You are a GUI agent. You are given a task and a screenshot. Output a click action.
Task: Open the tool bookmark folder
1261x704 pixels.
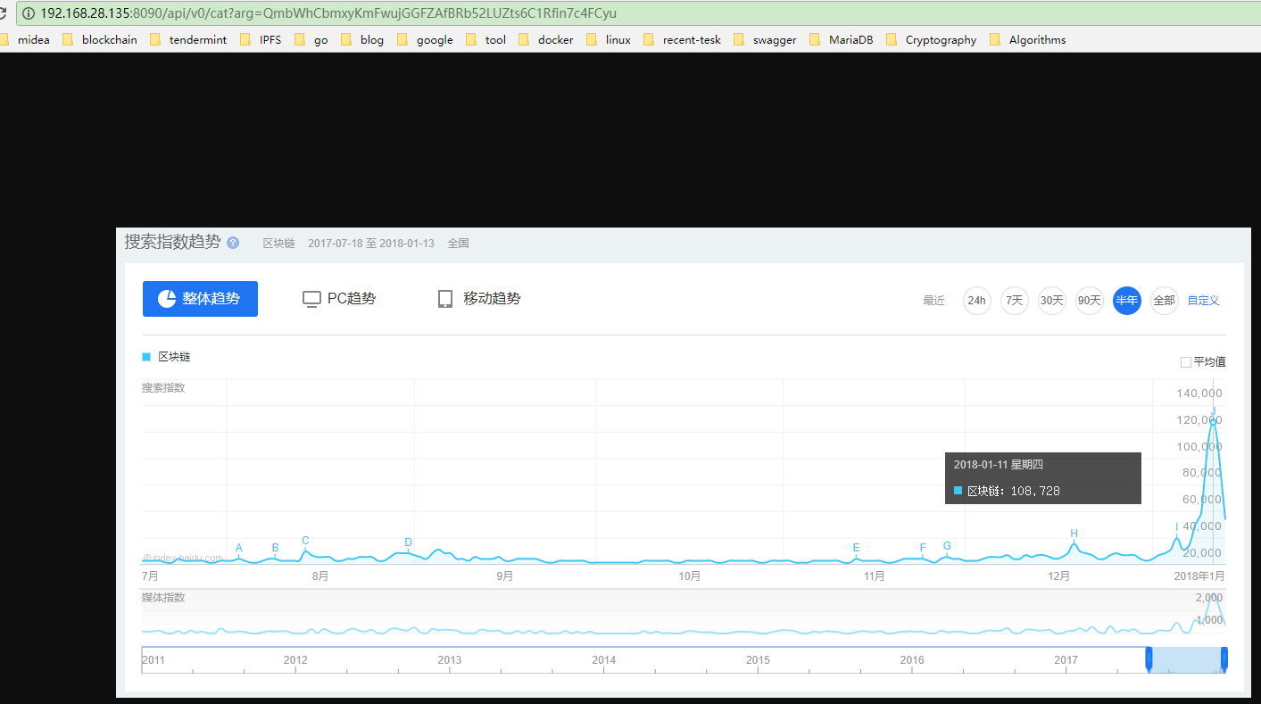486,39
